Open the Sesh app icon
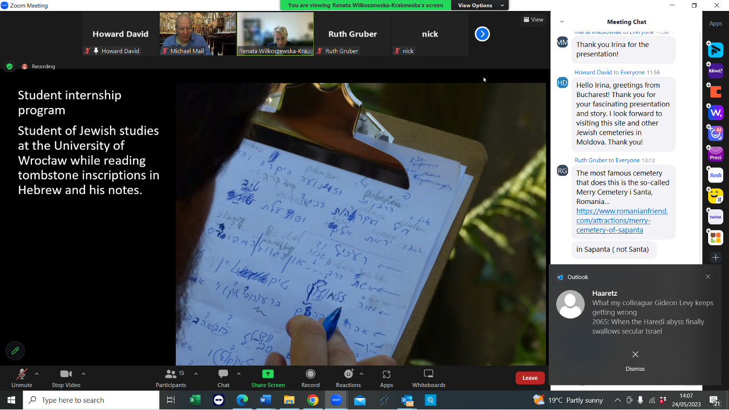Image resolution: width=729 pixels, height=410 pixels. [715, 175]
